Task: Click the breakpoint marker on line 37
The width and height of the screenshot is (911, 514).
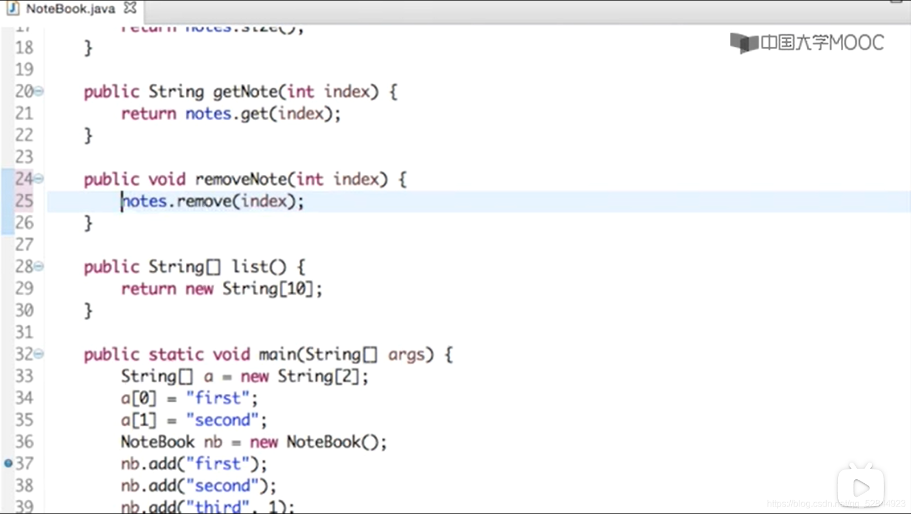Action: click(8, 463)
